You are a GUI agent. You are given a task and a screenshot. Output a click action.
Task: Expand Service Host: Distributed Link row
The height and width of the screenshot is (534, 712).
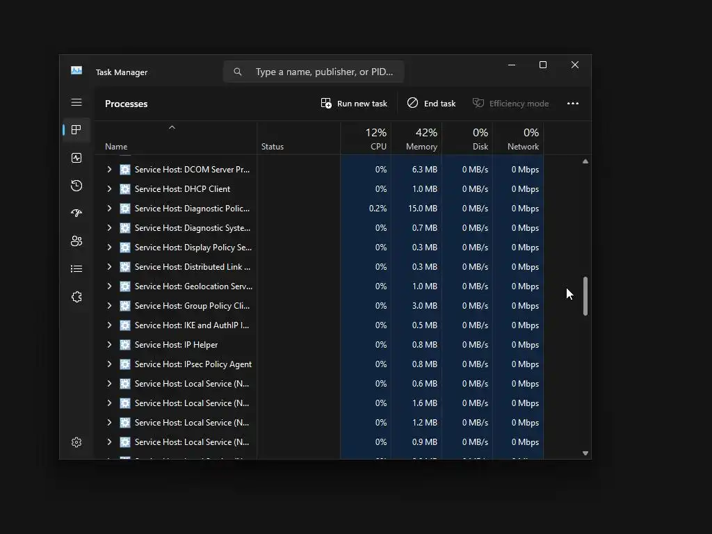coord(109,267)
